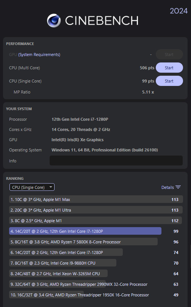Screen dimensions: 191x307
Task: Select the Apple M1 Ultra ranking entry
Action: (x=96, y=210)
